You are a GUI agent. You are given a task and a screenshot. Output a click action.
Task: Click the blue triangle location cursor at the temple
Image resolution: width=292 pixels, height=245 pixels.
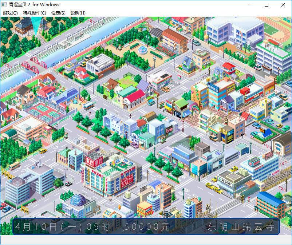[37, 25]
